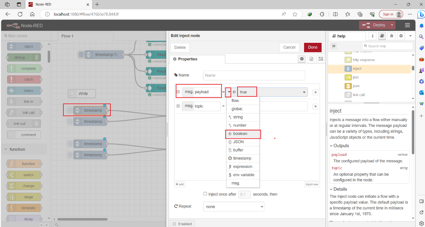
Task: Click the workspace horizontal scrollbar
Action: (x=82, y=219)
